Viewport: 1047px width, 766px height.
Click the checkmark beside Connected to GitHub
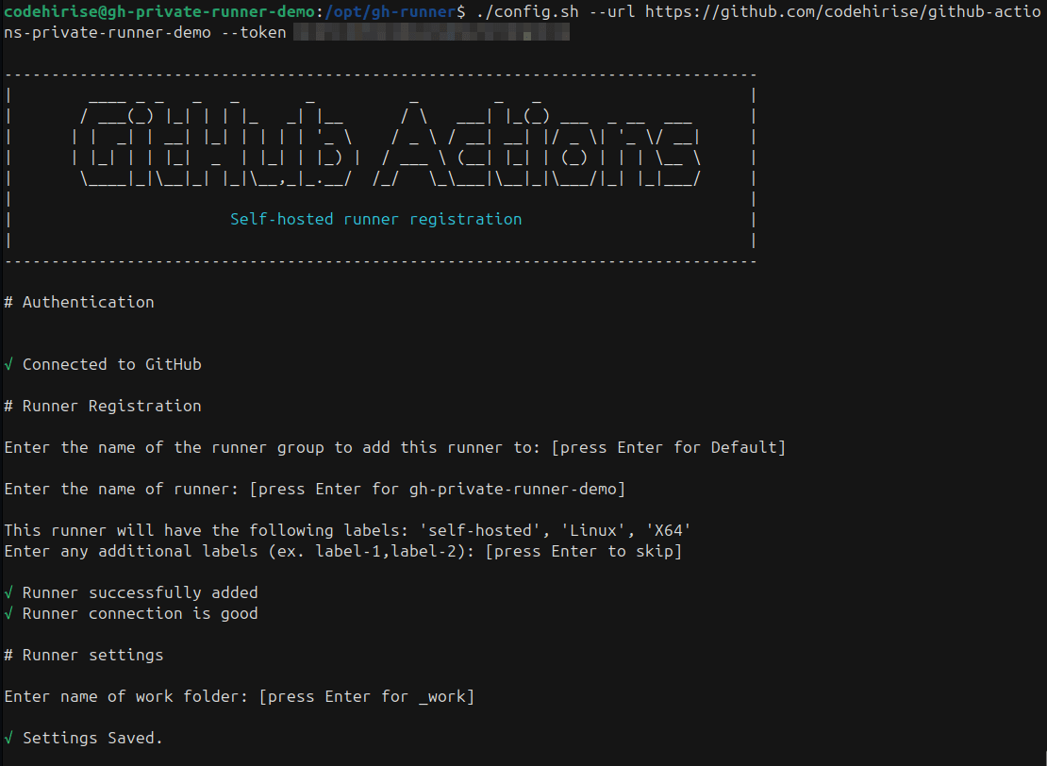pyautogui.click(x=8, y=365)
